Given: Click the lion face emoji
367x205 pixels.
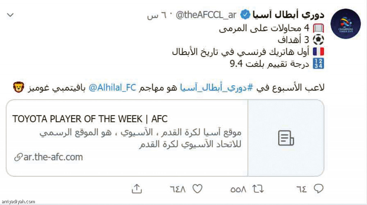Looking at the screenshot, I should [19, 87].
